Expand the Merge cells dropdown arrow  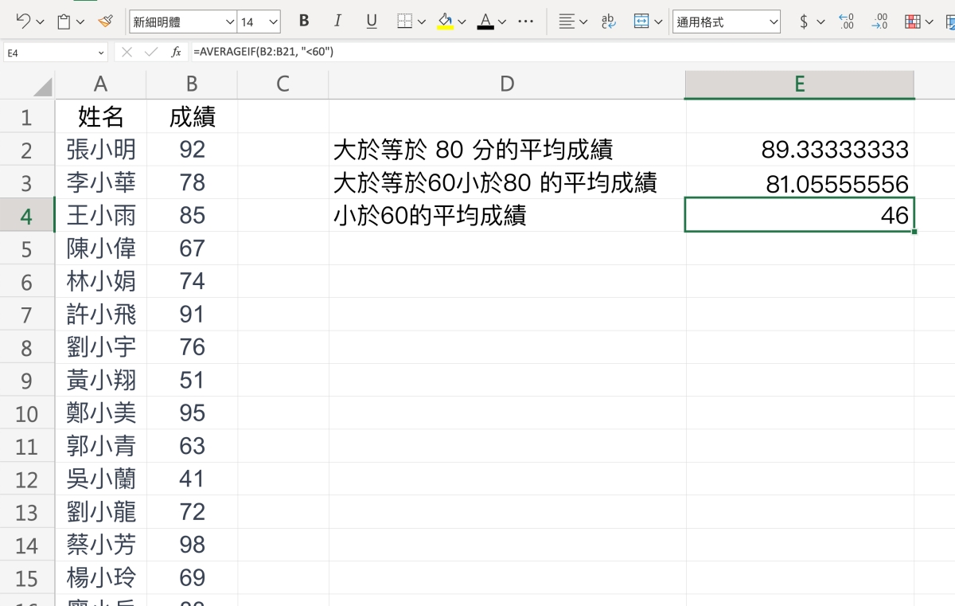pyautogui.click(x=658, y=22)
